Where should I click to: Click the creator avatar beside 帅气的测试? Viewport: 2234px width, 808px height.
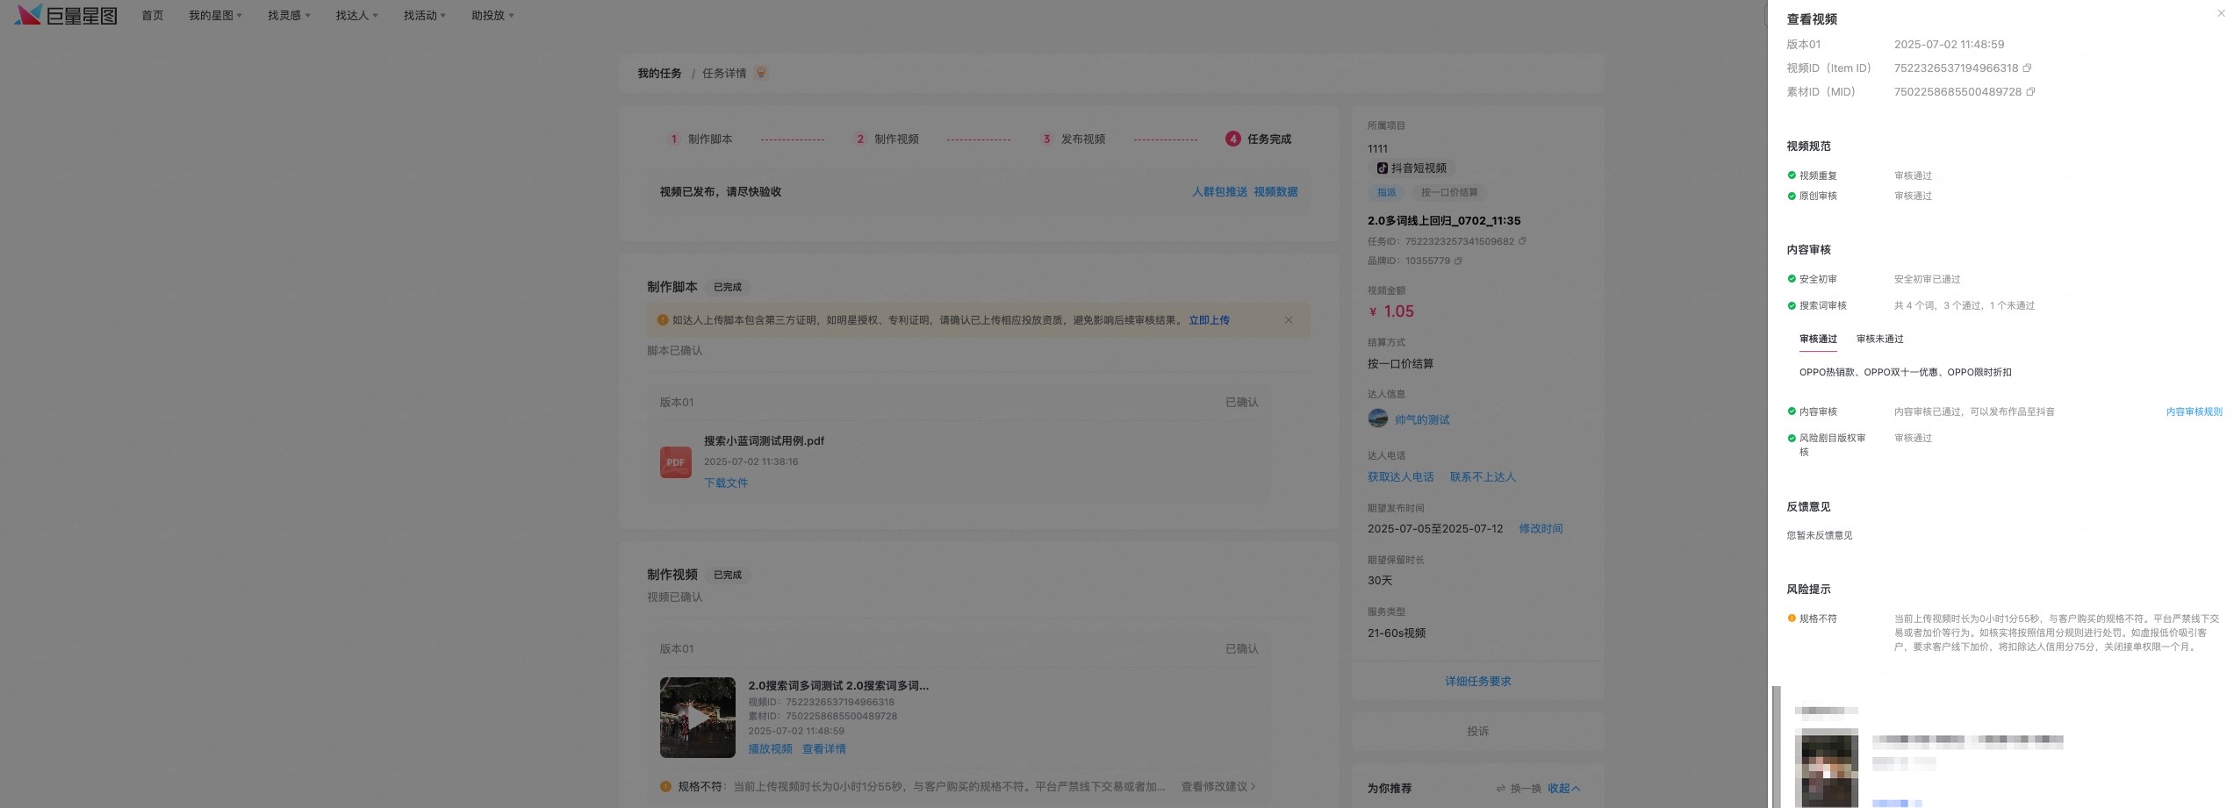coord(1378,418)
